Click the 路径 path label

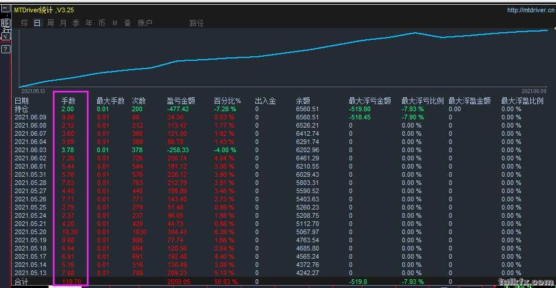pos(196,23)
